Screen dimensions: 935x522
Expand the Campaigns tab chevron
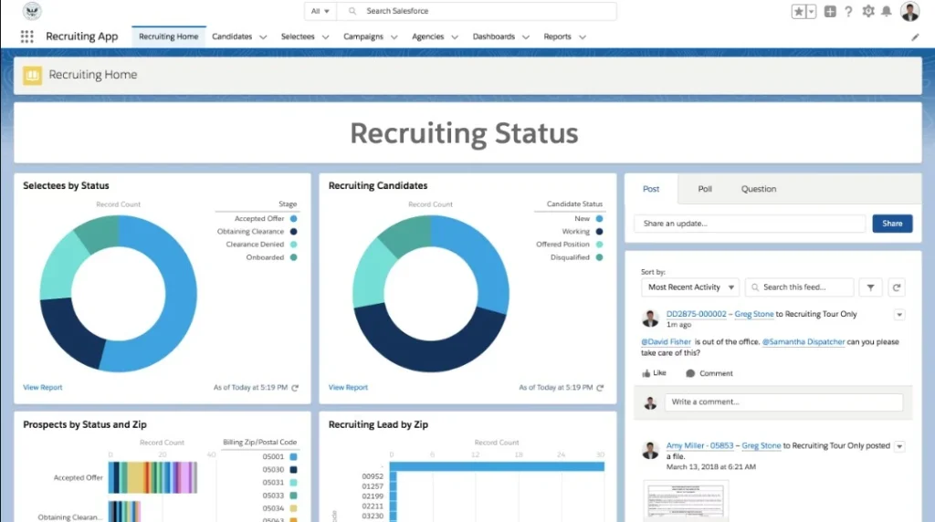point(394,37)
